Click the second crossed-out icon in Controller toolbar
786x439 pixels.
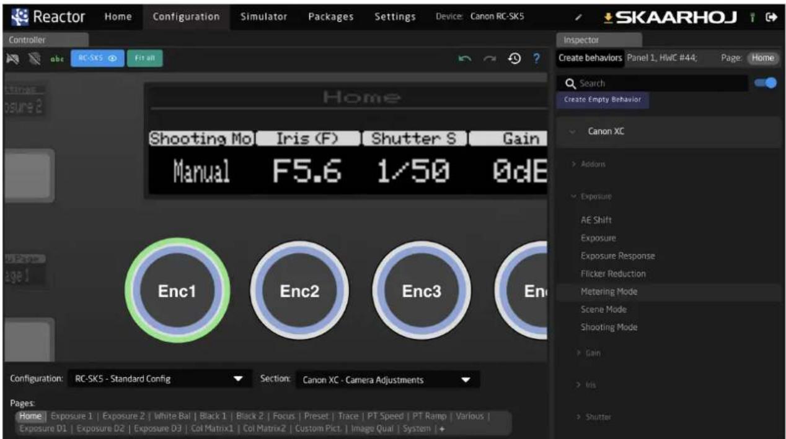click(x=35, y=58)
